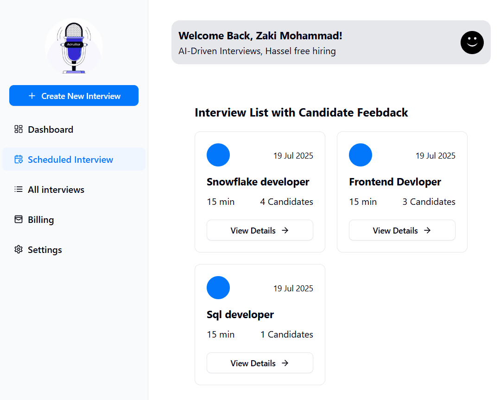Click 'Interview List with Candidate Feebdack' heading
This screenshot has width=500, height=400.
[x=301, y=113]
